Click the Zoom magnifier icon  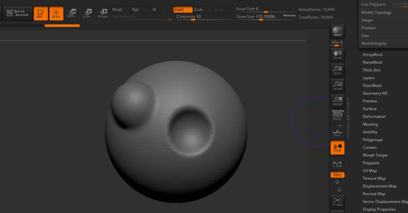337,70
